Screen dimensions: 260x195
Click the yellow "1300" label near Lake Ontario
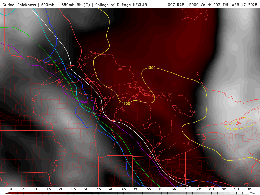tap(234, 129)
